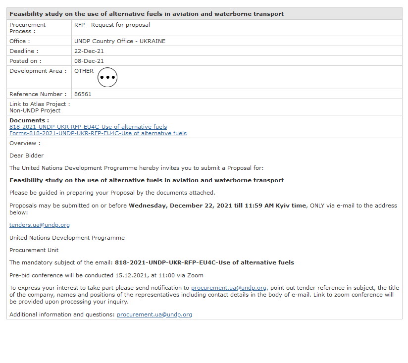Click the posted date 08-Dec-21
Viewport: 408px width, 363px height.
tap(89, 61)
